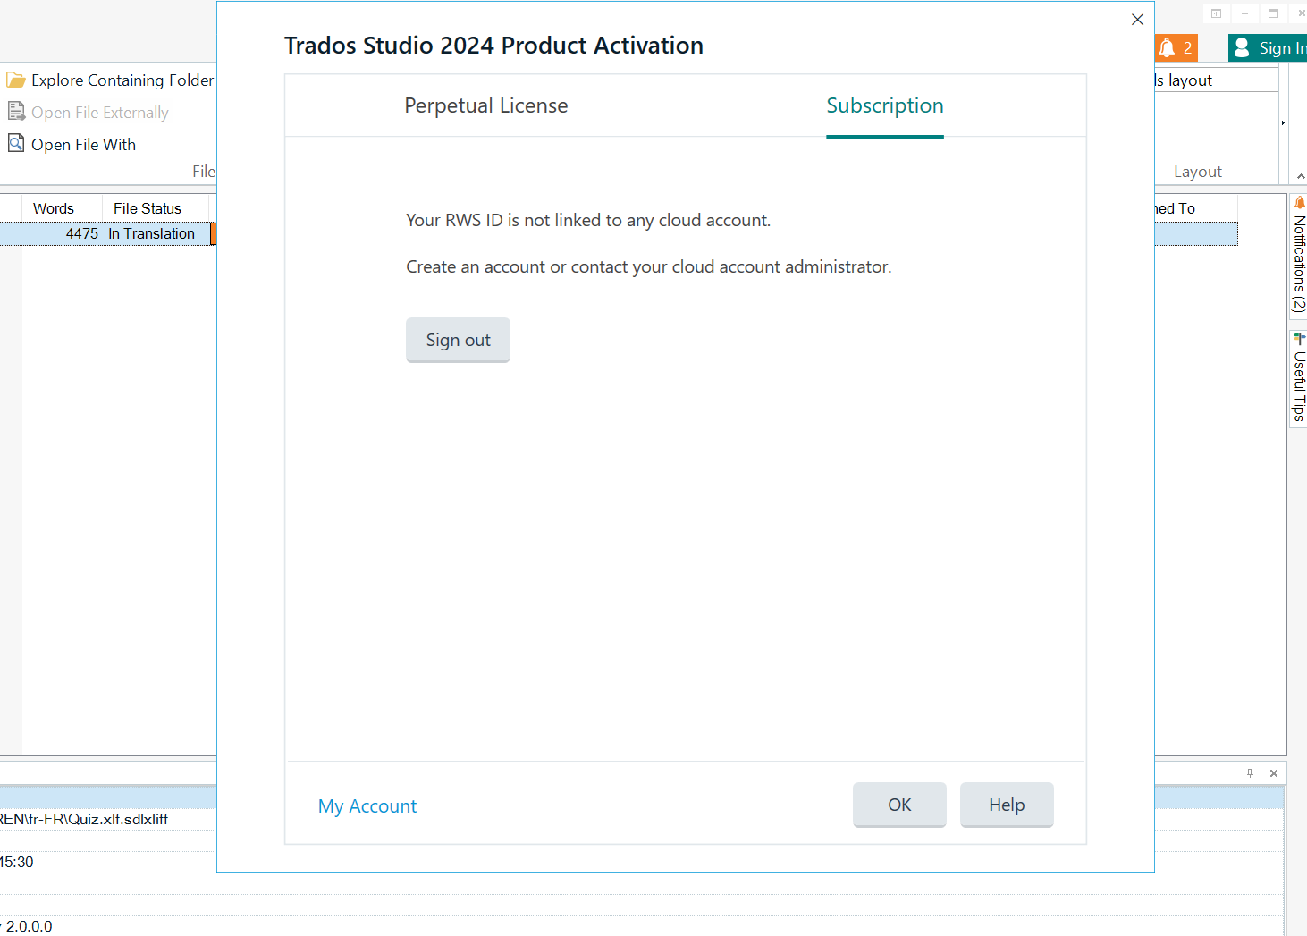Expand the Layout ribbon group arrow
Viewport: 1307px width, 936px height.
[1283, 123]
